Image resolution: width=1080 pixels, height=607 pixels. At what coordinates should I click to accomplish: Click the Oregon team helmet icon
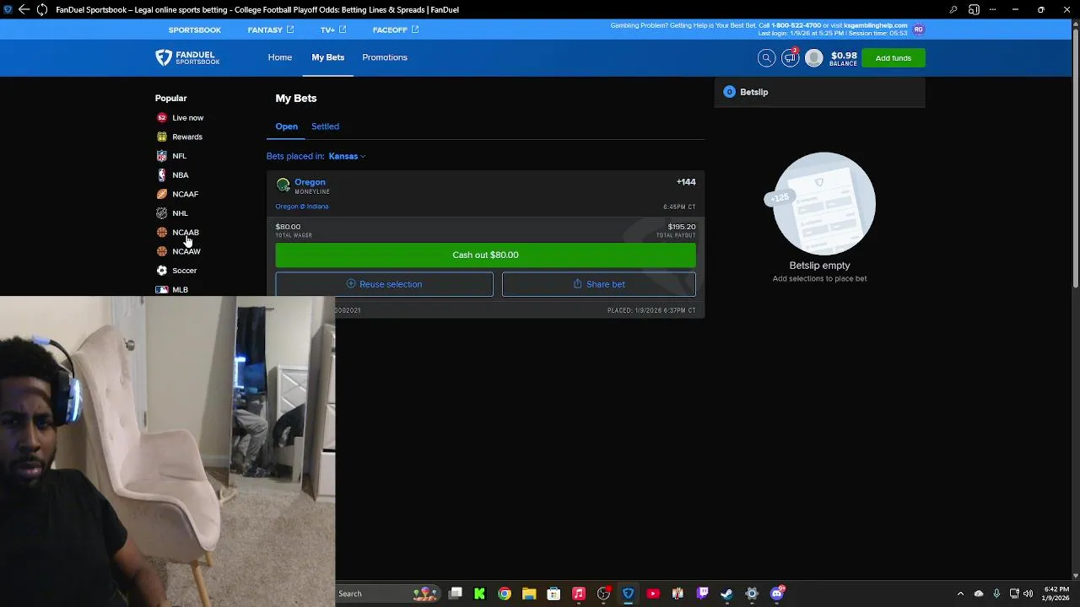283,185
